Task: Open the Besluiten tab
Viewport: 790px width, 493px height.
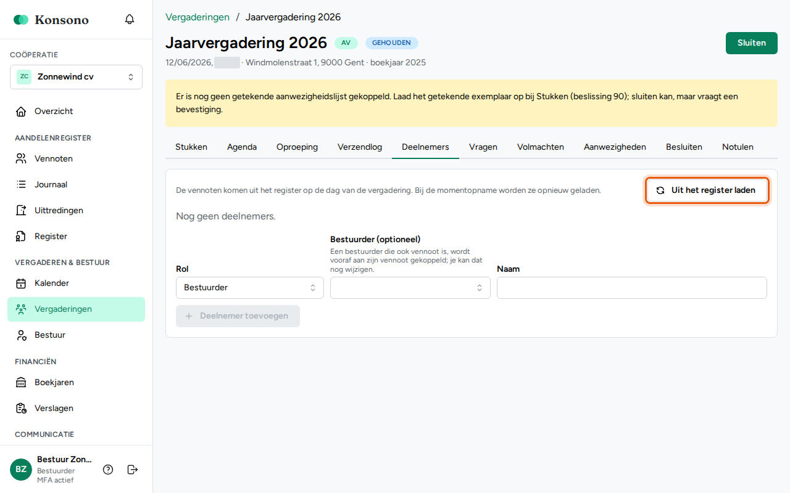Action: pos(684,147)
